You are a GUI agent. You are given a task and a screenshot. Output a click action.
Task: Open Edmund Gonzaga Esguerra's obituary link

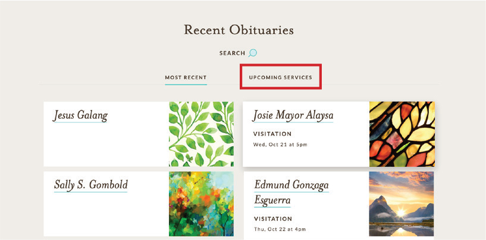(x=291, y=192)
